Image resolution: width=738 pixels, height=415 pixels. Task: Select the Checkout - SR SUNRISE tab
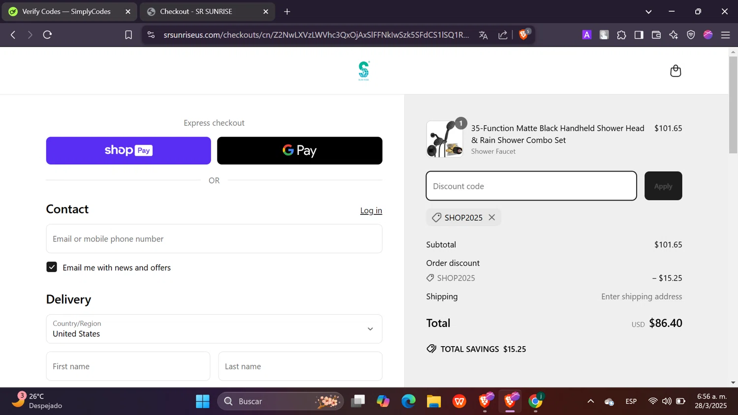click(x=207, y=11)
